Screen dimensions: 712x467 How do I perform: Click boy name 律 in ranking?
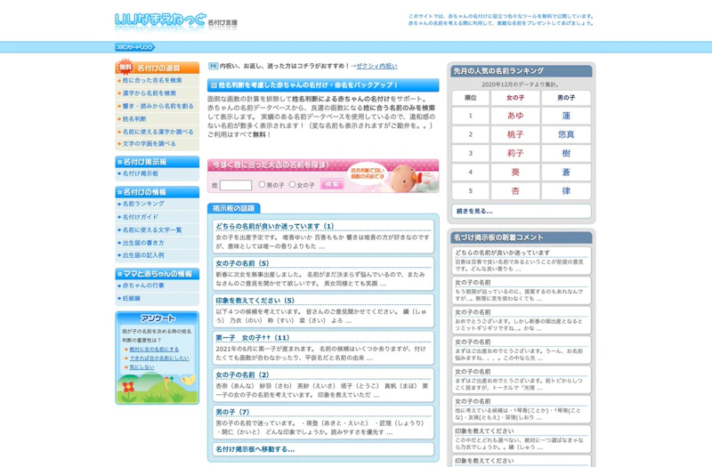click(x=566, y=191)
